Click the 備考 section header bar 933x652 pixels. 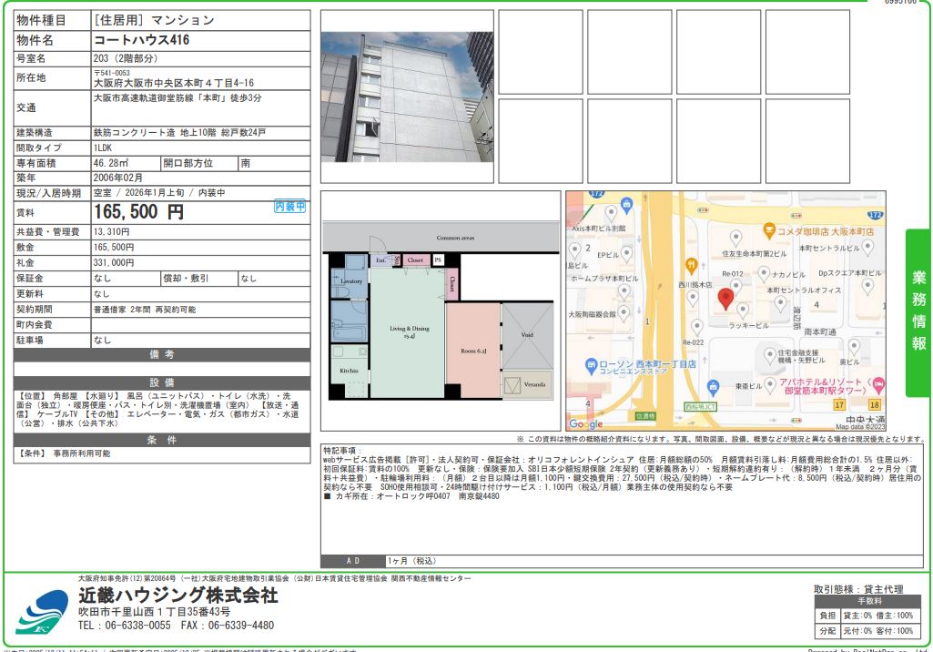coord(162,354)
